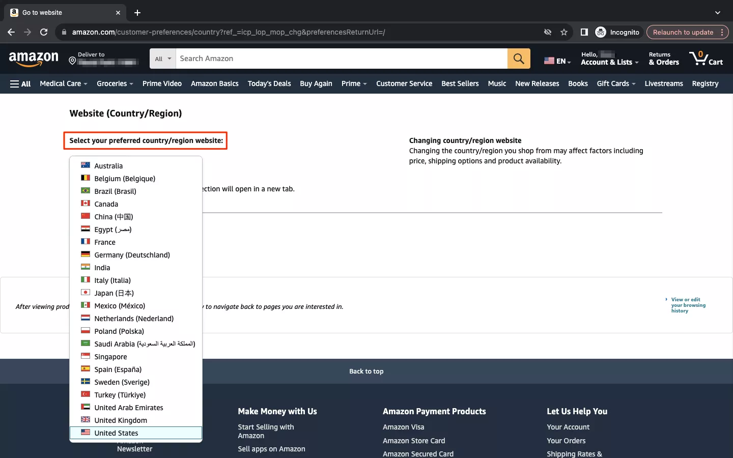Close the Go to website tab
The image size is (733, 458).
click(x=118, y=13)
